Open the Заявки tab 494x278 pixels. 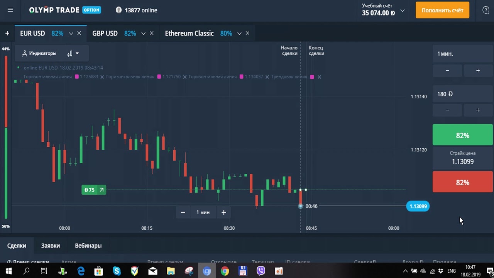pos(51,246)
